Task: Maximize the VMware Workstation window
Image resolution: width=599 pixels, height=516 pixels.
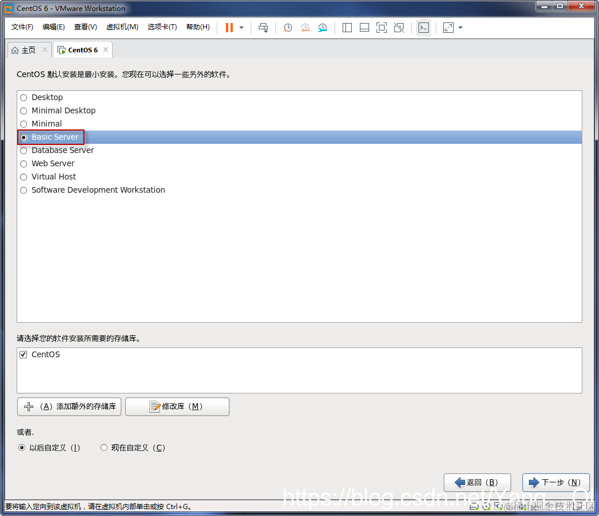Action: pyautogui.click(x=560, y=6)
